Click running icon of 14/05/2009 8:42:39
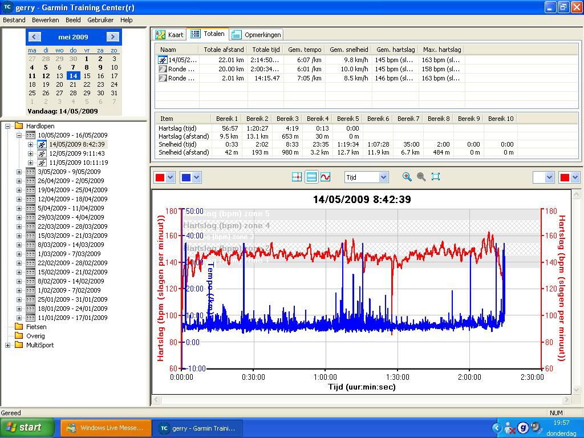Image resolution: width=584 pixels, height=438 pixels. point(42,144)
